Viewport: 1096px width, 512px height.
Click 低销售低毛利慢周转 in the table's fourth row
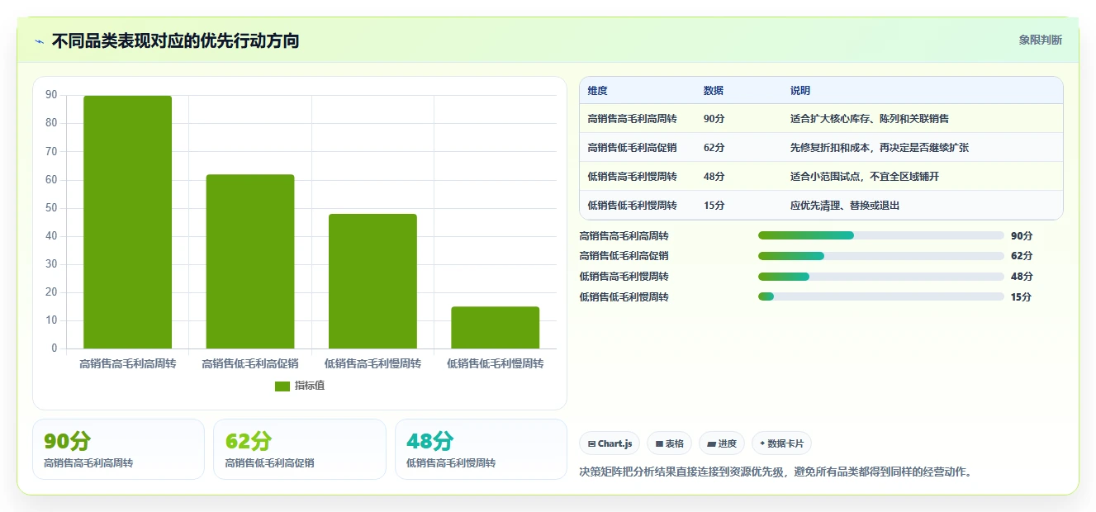click(x=633, y=206)
